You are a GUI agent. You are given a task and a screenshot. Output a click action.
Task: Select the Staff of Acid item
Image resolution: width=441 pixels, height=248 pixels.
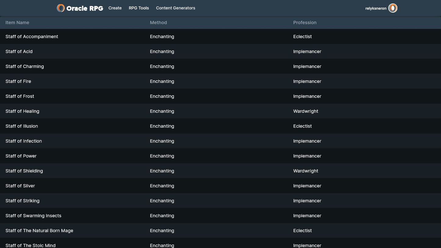point(19,52)
